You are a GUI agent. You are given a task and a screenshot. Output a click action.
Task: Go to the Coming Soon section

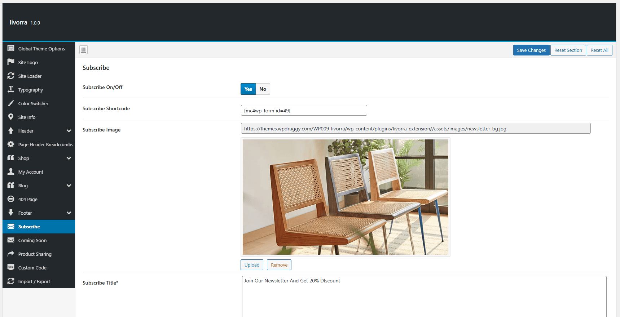tap(39, 240)
